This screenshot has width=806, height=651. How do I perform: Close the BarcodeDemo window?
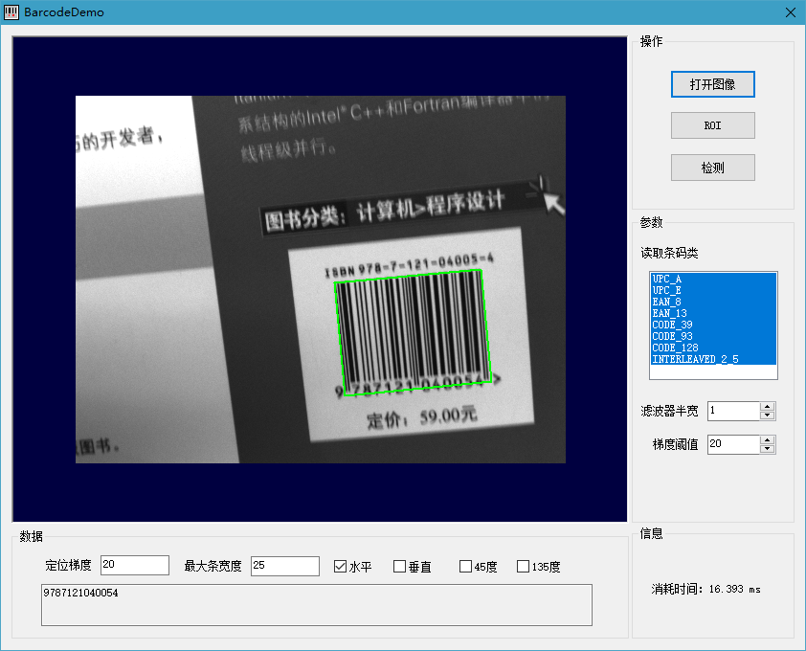791,12
